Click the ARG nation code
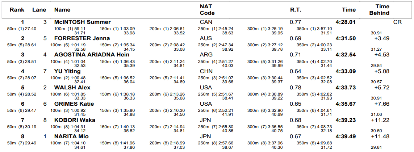The height and width of the screenshot is (152, 414). 206,55
